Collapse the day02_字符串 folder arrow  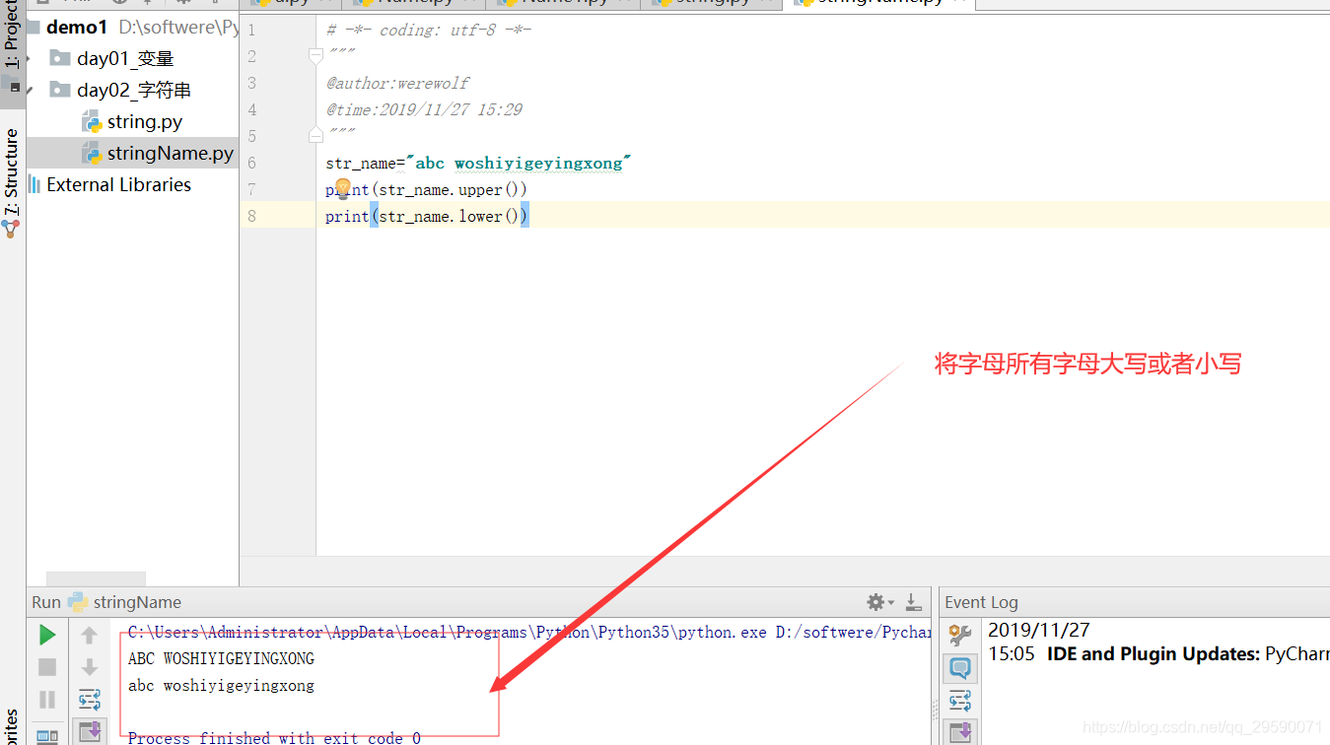[31, 91]
